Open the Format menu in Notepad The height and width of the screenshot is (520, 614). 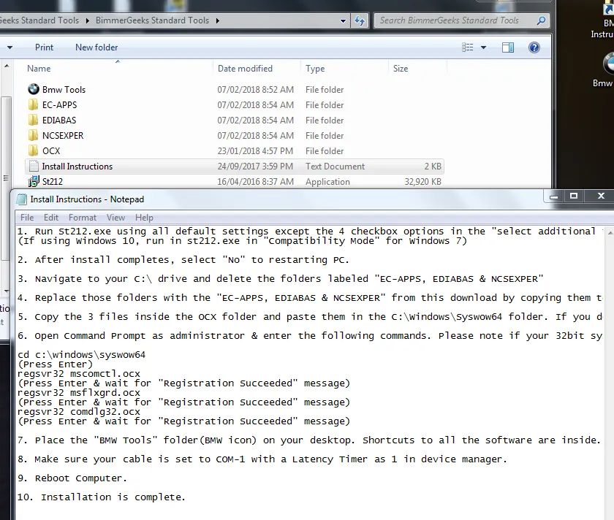click(x=83, y=218)
